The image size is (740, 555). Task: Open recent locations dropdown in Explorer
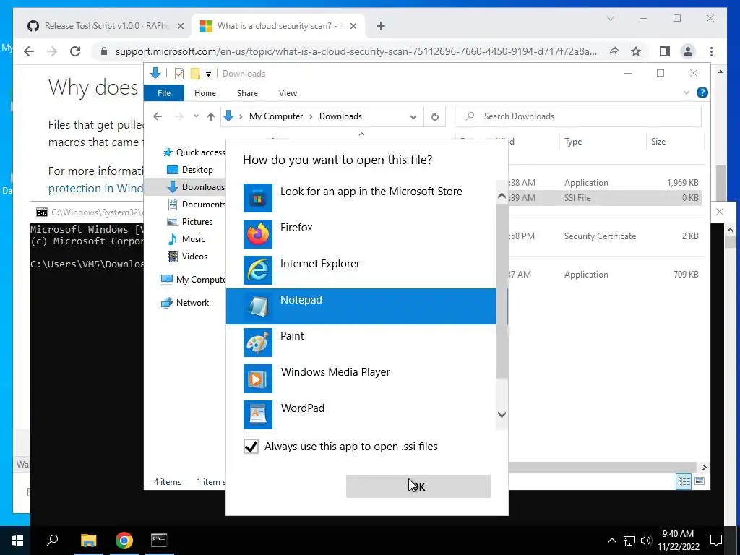[x=196, y=116]
